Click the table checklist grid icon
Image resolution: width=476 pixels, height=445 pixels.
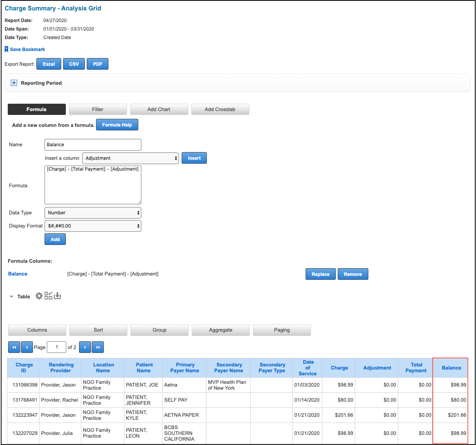(x=48, y=296)
